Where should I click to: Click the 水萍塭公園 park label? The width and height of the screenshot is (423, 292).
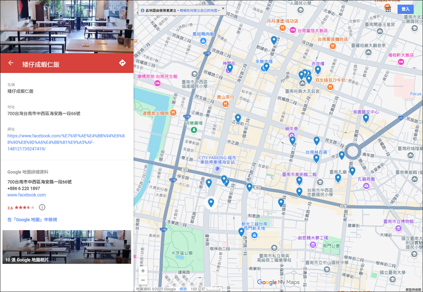[182, 253]
